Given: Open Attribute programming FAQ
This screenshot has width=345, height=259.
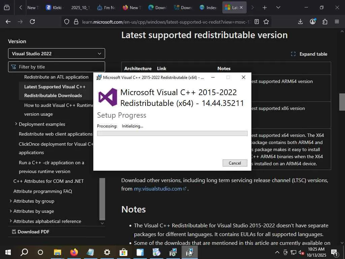Looking at the screenshot, I should (43, 191).
